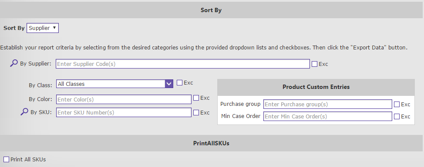Open the Sort By Supplier dropdown

tap(43, 28)
